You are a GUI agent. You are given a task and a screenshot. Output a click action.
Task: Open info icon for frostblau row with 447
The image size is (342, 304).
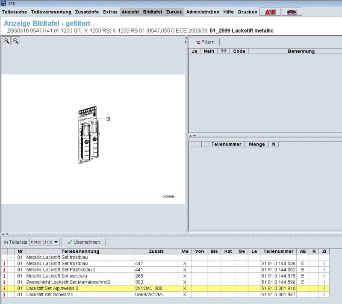coord(4,263)
